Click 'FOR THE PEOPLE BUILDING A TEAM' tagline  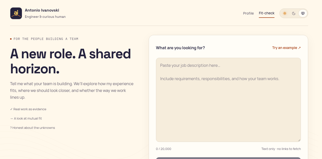click(46, 39)
